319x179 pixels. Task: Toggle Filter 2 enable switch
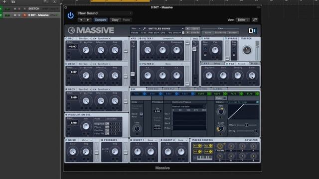(141, 64)
